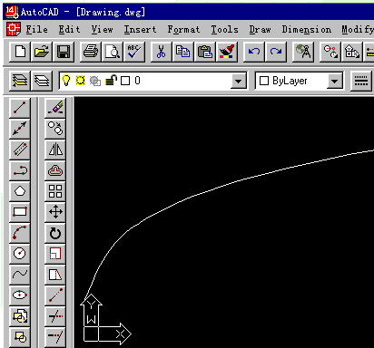374x348 pixels.
Task: Click the ByLayer color swatch
Action: [264, 81]
